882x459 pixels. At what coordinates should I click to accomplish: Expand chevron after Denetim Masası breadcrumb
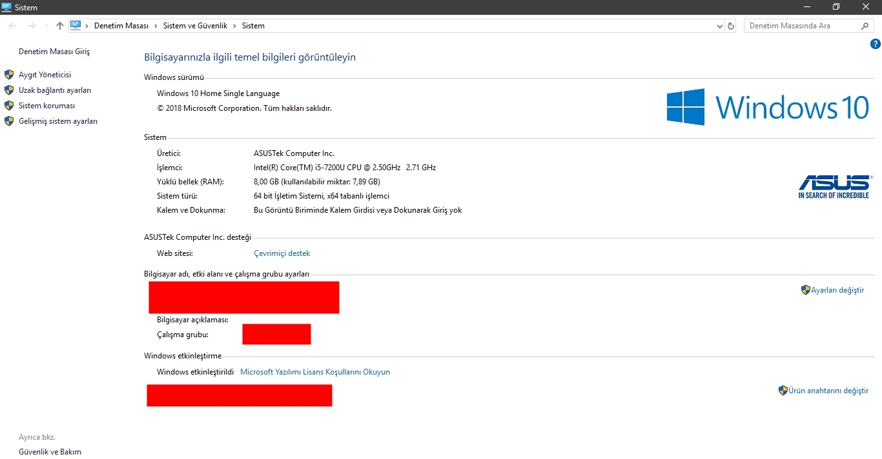[x=156, y=26]
